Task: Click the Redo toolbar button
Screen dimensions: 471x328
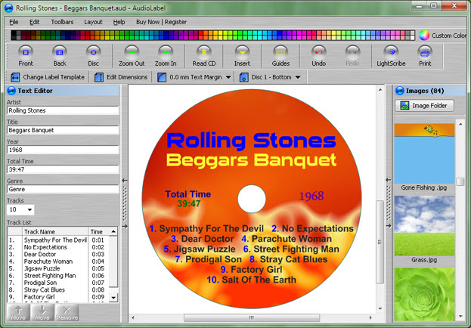Action: pyautogui.click(x=352, y=56)
